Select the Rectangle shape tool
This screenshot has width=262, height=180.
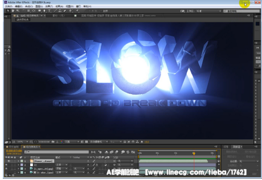pos(40,11)
